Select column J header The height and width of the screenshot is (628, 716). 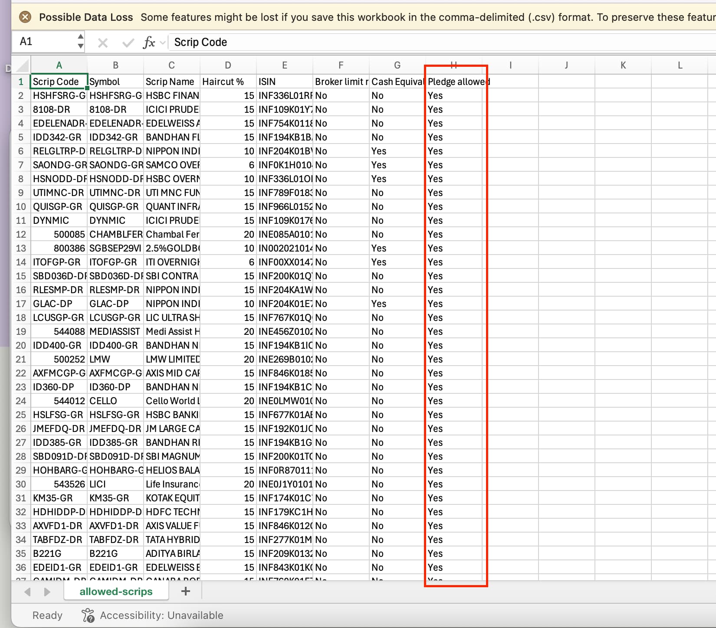coord(567,65)
